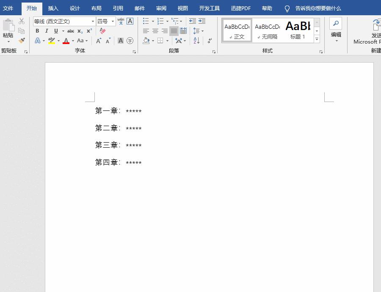Clear all formatting with the eraser icon
381x292 pixels.
(x=102, y=31)
